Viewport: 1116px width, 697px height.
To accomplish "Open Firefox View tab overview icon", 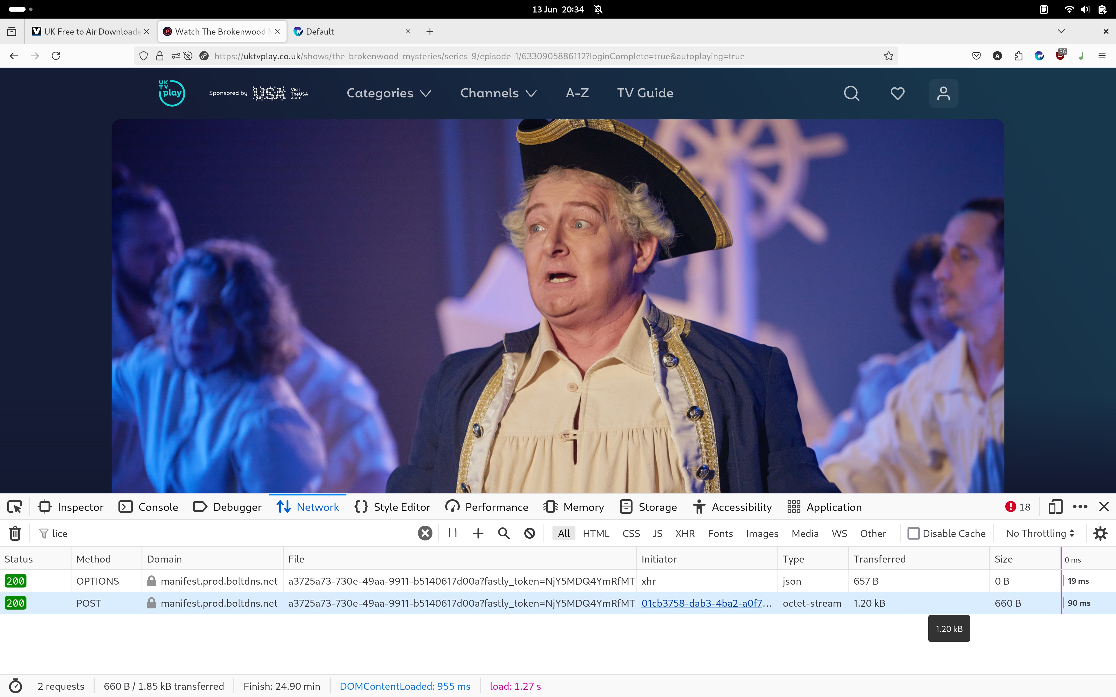I will pos(12,31).
